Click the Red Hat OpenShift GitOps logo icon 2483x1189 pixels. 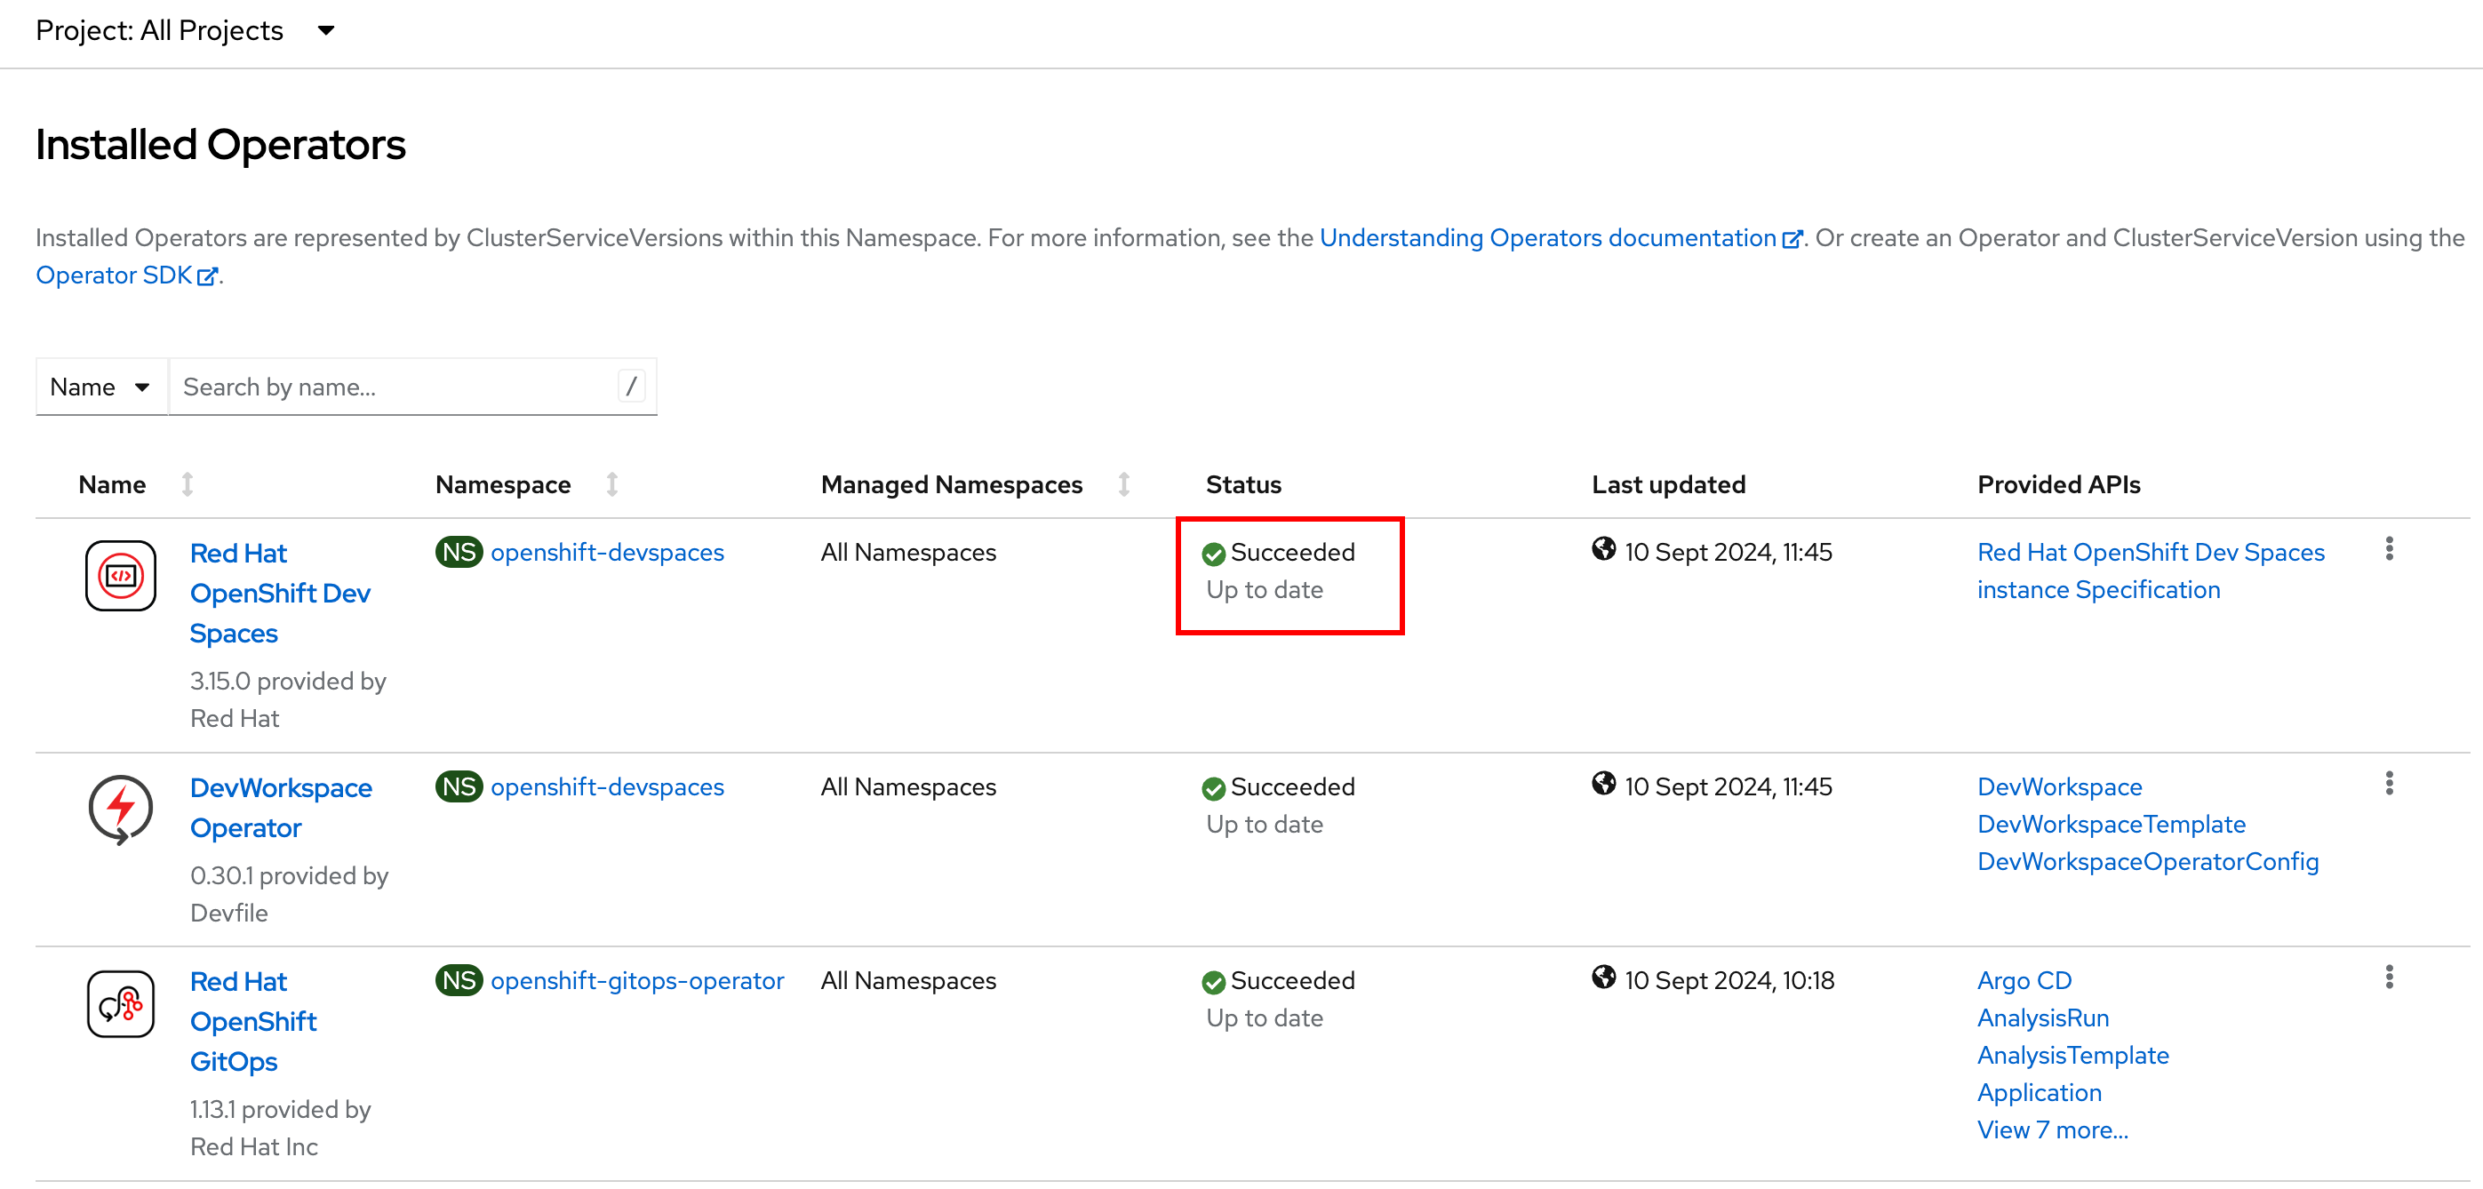point(121,1004)
